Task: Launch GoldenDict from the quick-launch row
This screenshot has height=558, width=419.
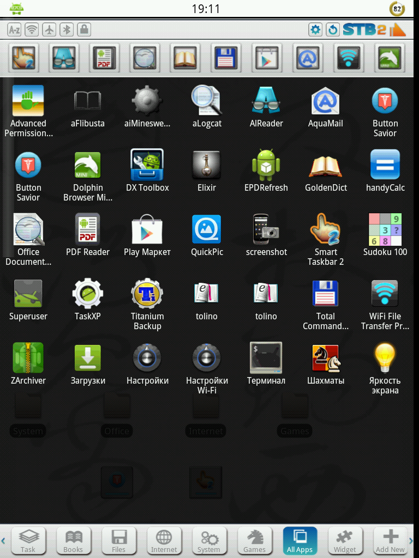Action: tap(185, 57)
